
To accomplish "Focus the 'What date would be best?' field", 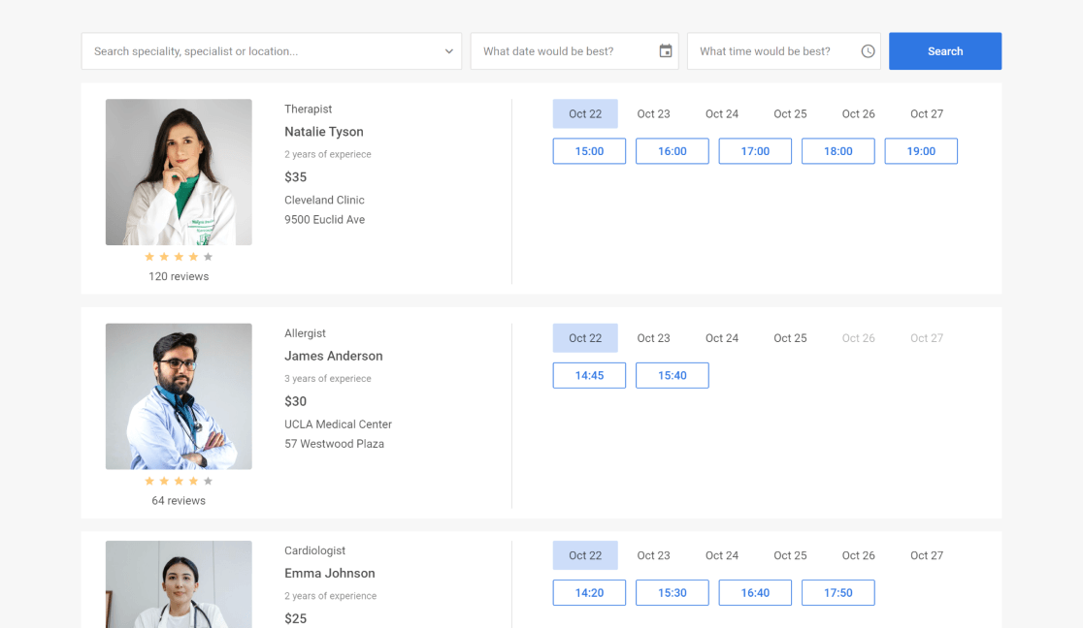I will point(574,51).
